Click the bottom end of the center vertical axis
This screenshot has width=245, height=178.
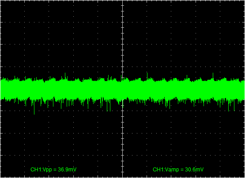coord(123,177)
